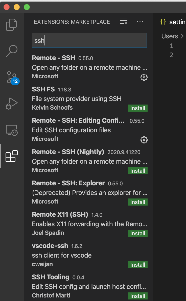This screenshot has height=301, width=186.
Task: Open the Search view icon
Action: coord(11,51)
